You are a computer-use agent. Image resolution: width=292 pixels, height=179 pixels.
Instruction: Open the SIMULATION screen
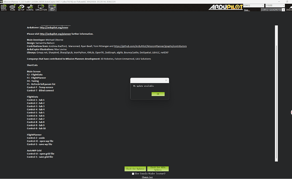tap(41, 8)
